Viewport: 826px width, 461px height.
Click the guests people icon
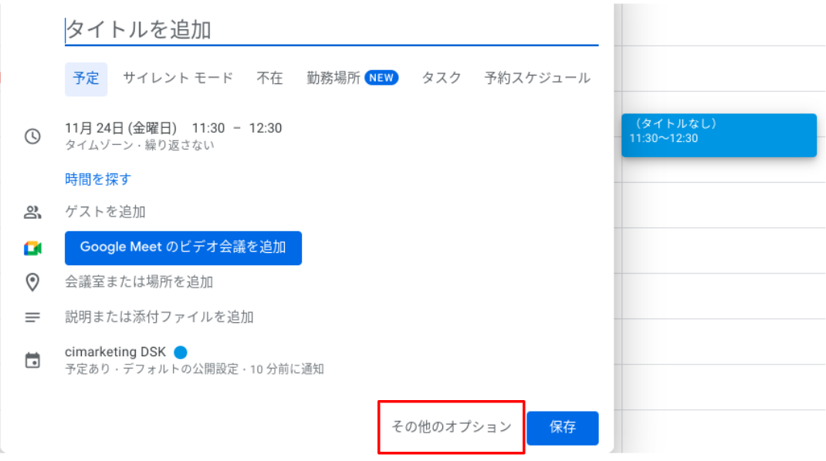point(32,212)
